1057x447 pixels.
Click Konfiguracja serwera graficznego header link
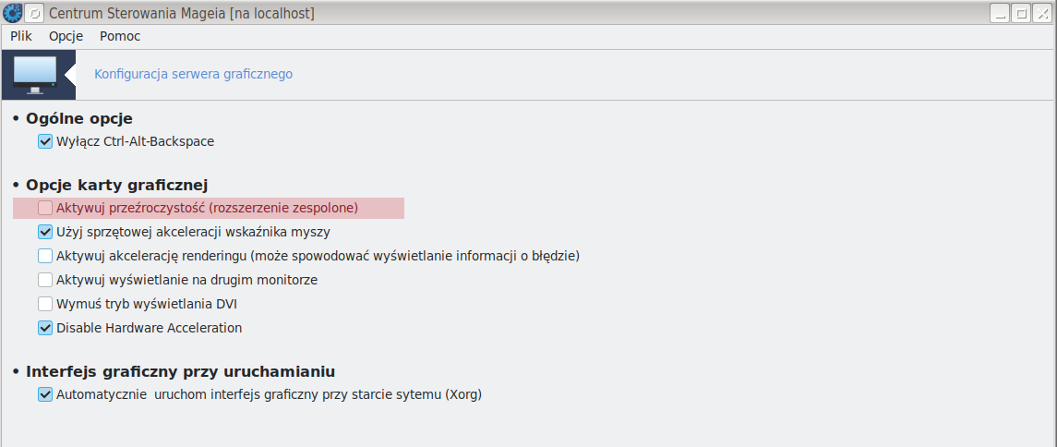pos(194,74)
